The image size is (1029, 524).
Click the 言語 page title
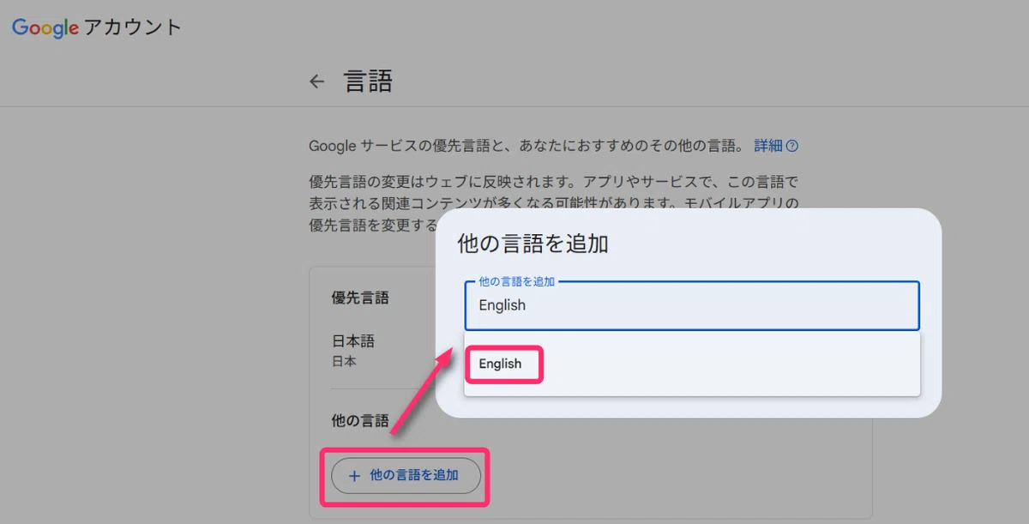pyautogui.click(x=368, y=82)
